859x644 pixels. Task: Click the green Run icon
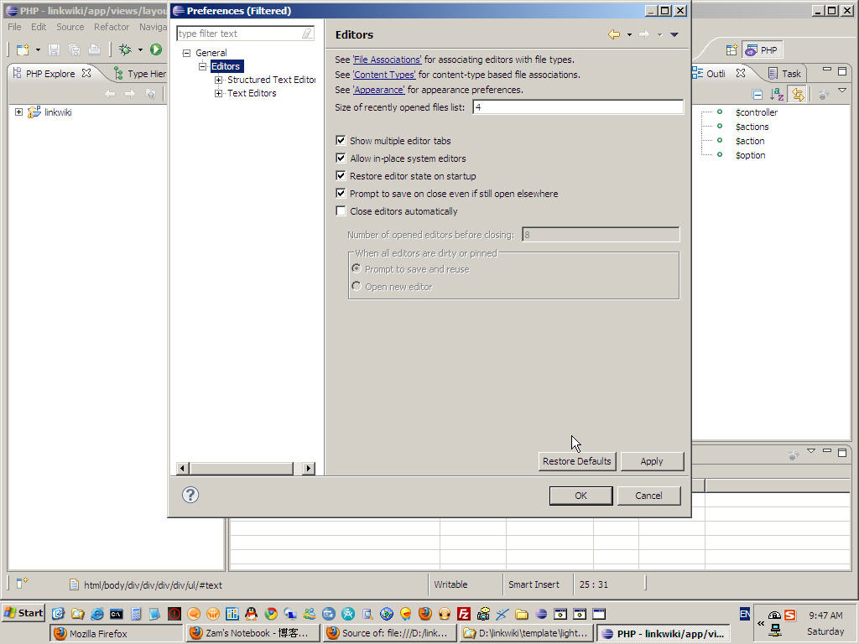click(x=156, y=49)
